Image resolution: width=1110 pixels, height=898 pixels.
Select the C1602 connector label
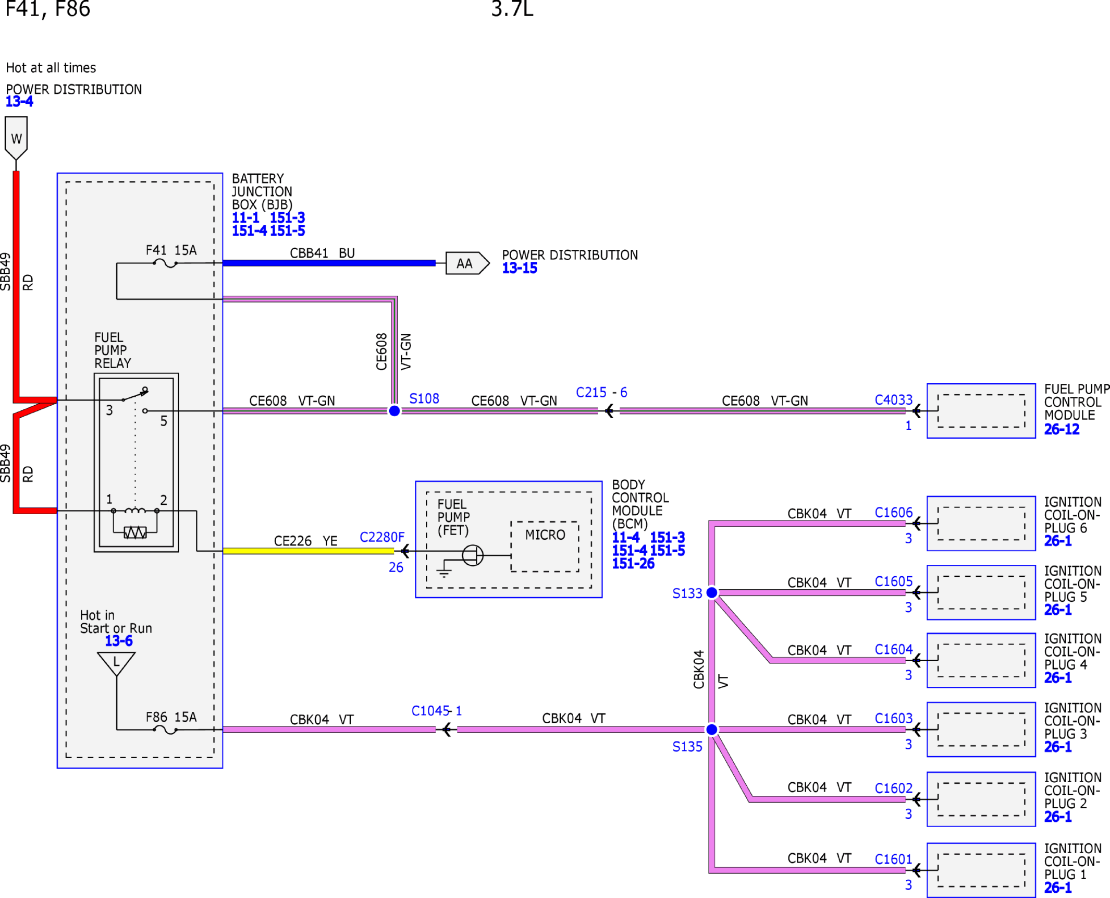893,788
